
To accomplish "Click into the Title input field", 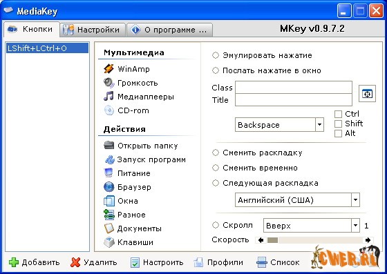I will click(x=294, y=100).
